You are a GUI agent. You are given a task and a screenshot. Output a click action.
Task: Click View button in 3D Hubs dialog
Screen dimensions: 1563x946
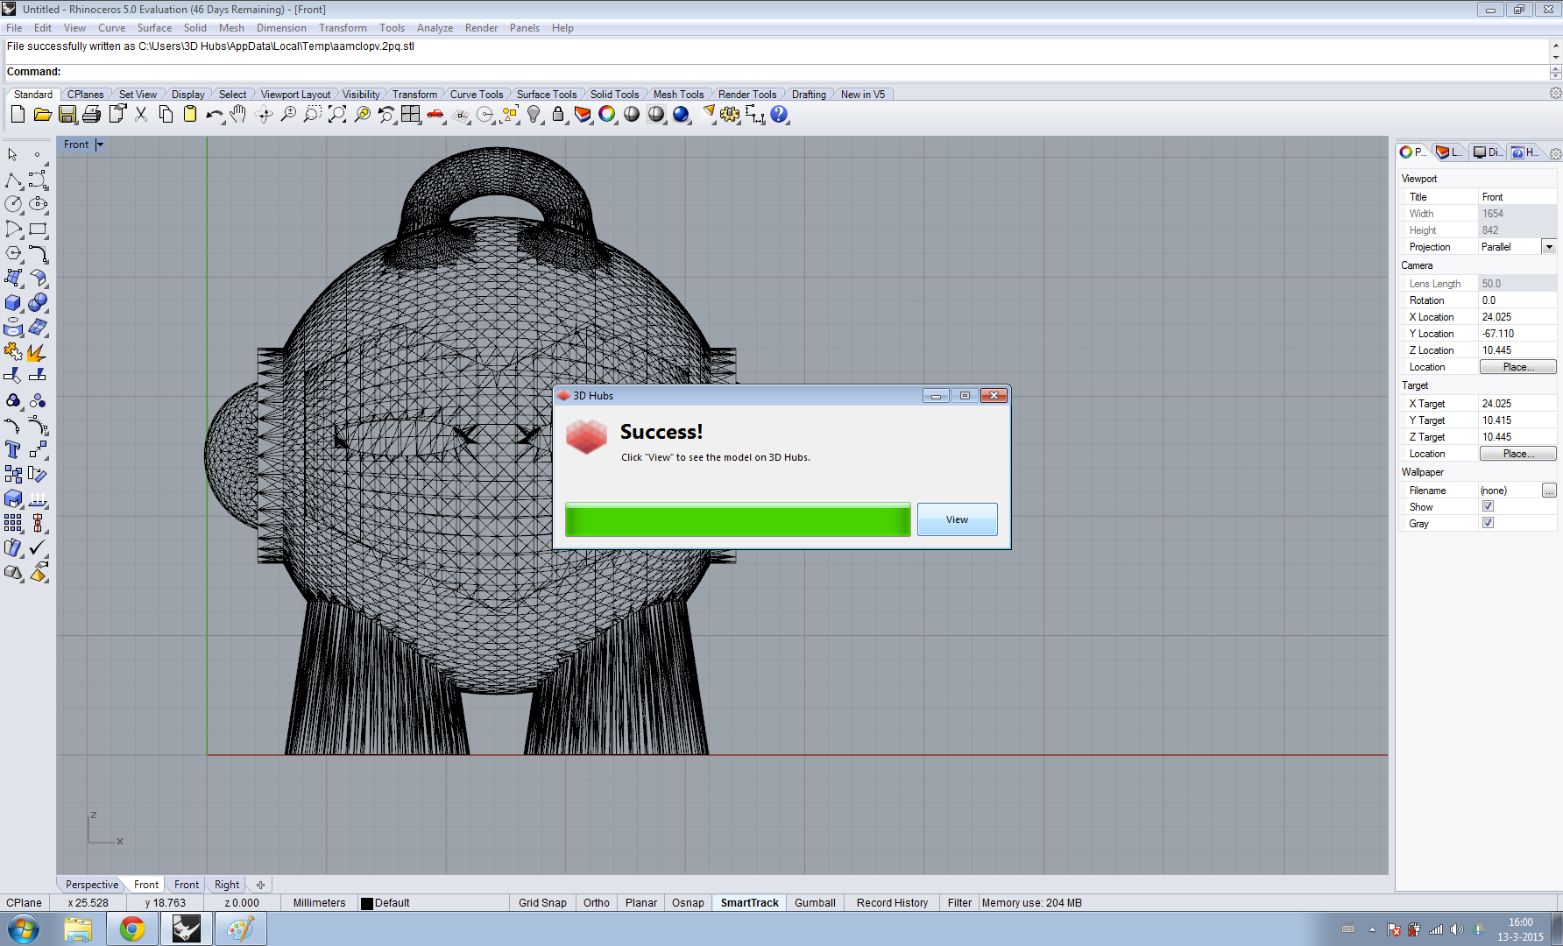coord(957,519)
